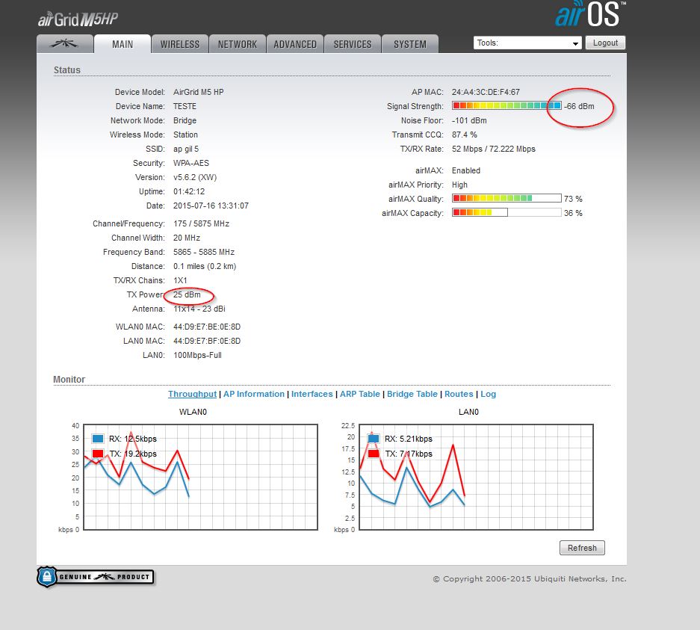Select the airMAX Priority value High

pyautogui.click(x=459, y=185)
